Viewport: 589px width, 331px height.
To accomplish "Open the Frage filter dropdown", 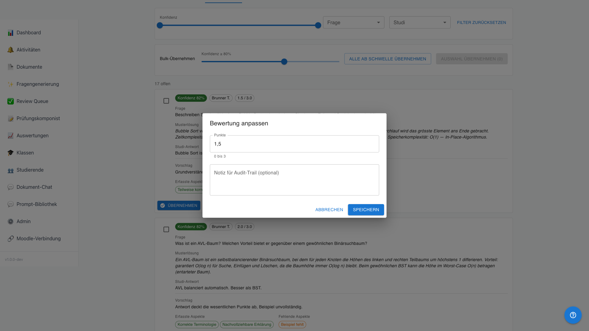I will [353, 22].
